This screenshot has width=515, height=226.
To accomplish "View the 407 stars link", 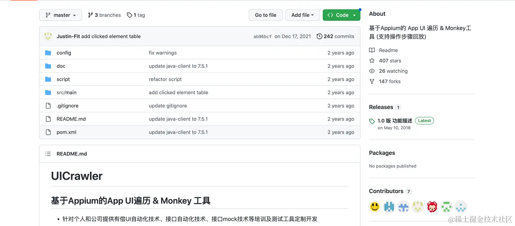I will [x=390, y=61].
